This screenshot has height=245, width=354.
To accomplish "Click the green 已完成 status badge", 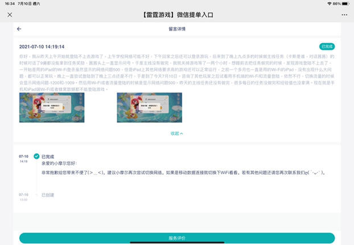I will 327,46.
